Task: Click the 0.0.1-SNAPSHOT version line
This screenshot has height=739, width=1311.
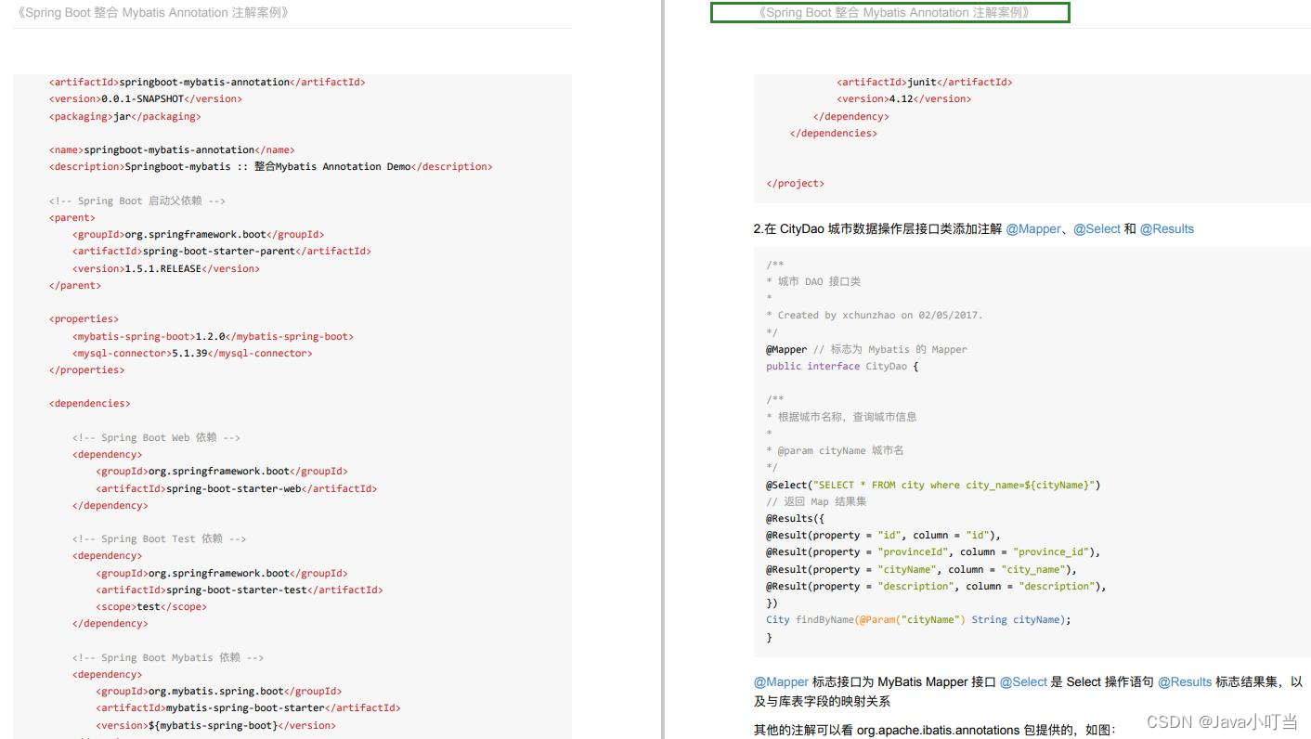Action: (x=146, y=98)
